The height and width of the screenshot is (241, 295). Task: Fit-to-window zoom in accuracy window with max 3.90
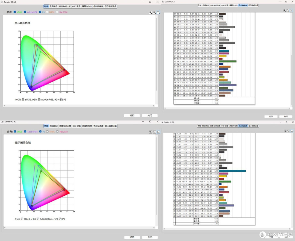pos(291,11)
